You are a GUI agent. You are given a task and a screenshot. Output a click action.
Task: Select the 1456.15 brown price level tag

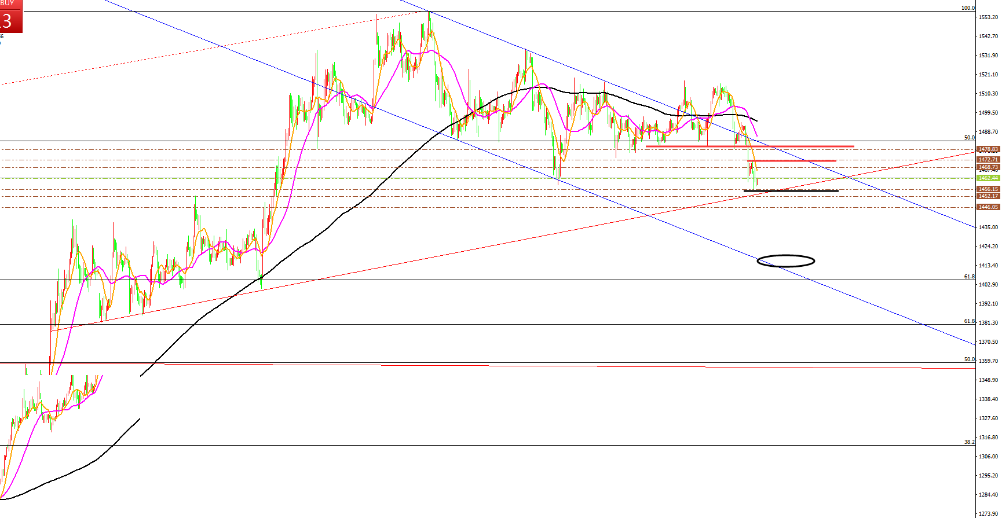988,189
